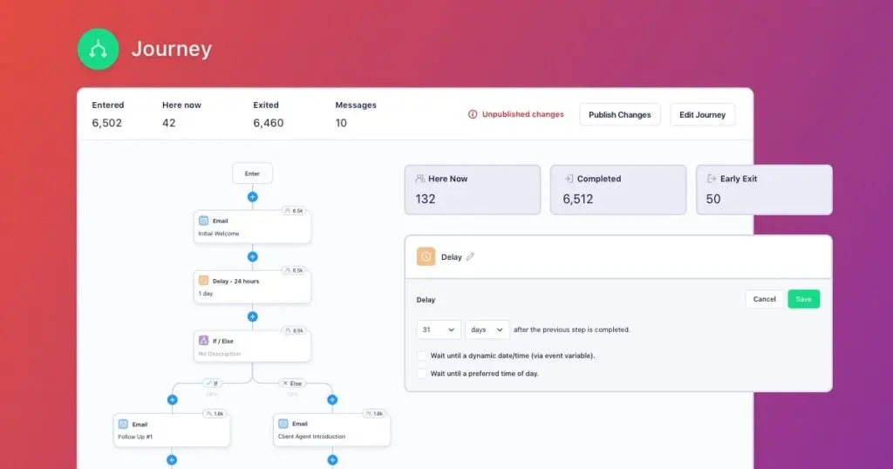Click the Email icon on Initial Welcome
Viewport: 893px width, 469px height.
(x=203, y=221)
